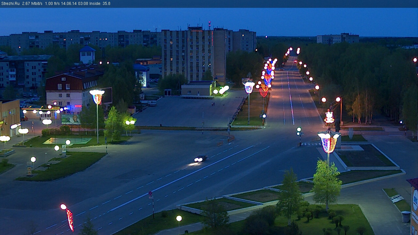Select the Inside: 35.8 temperature reading
Image resolution: width=418 pixels, height=235 pixels.
click(100, 4)
